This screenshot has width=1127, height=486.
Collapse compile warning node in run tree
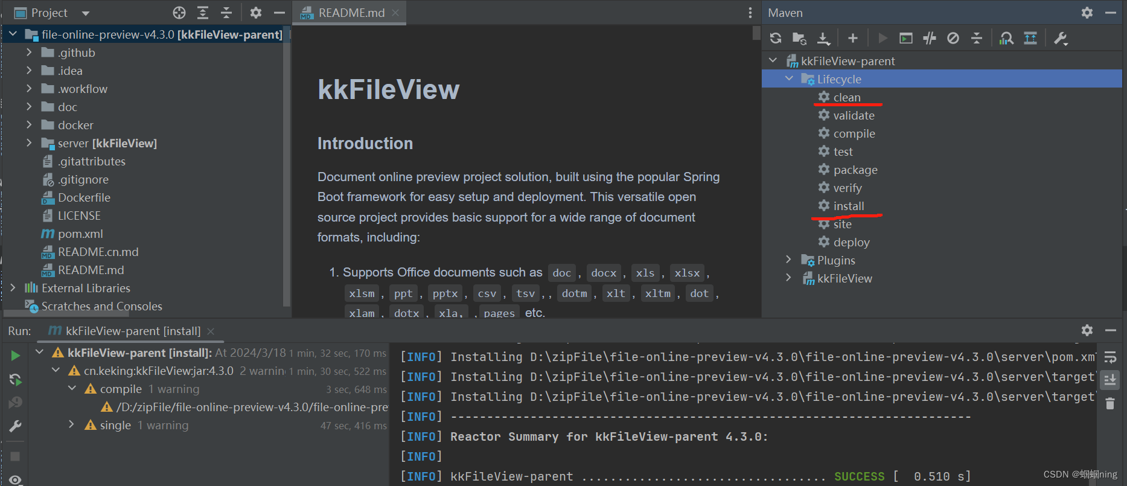click(72, 389)
